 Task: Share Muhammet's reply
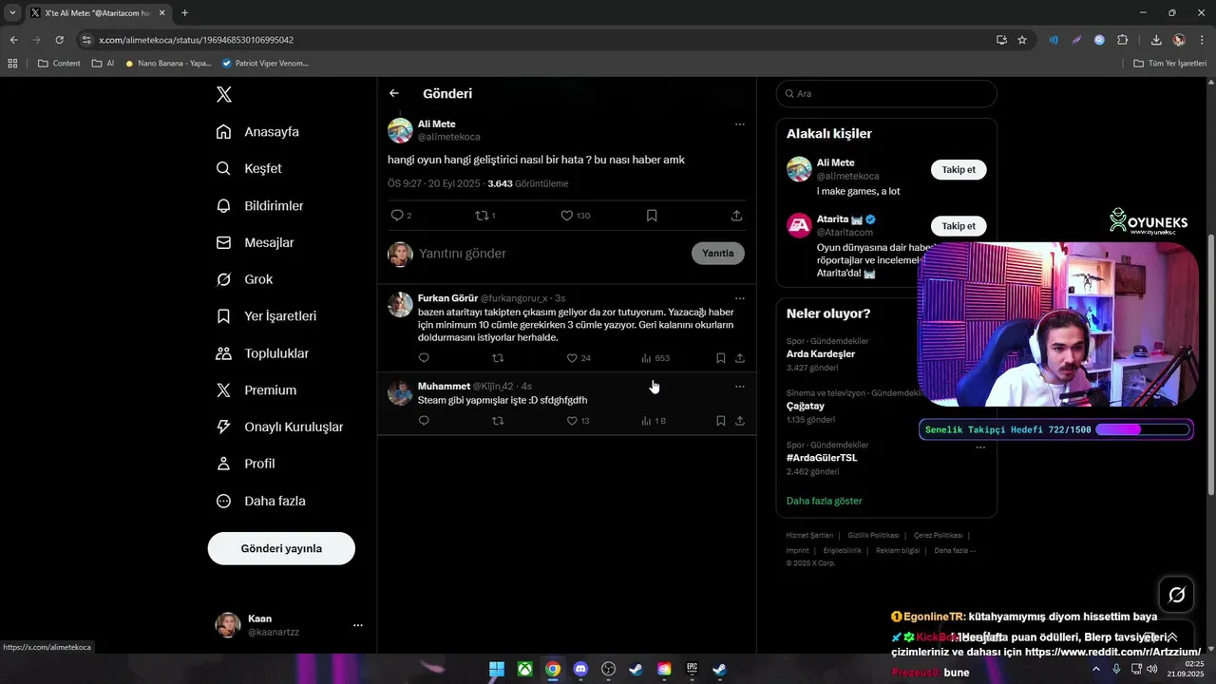pyautogui.click(x=740, y=421)
